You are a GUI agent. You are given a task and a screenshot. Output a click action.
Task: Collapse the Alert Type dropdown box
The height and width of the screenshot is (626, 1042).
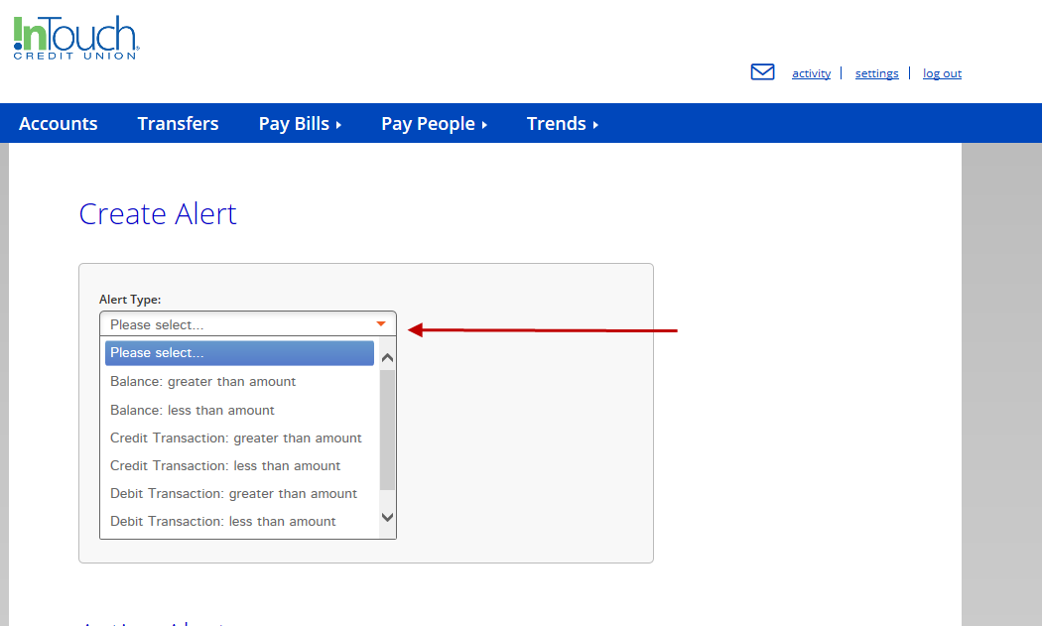tap(248, 323)
